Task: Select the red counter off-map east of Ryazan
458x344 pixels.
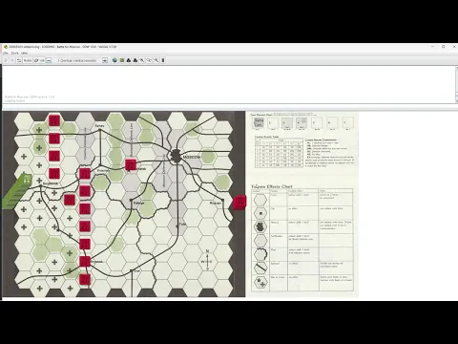Action: tap(239, 203)
